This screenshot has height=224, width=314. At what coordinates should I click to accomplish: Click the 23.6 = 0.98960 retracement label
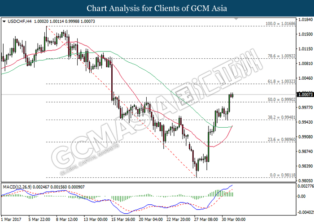pyautogui.click(x=281, y=139)
